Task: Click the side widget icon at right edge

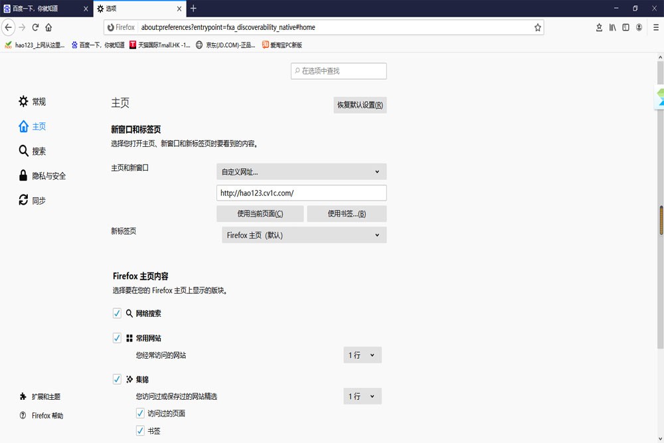Action: [660, 97]
